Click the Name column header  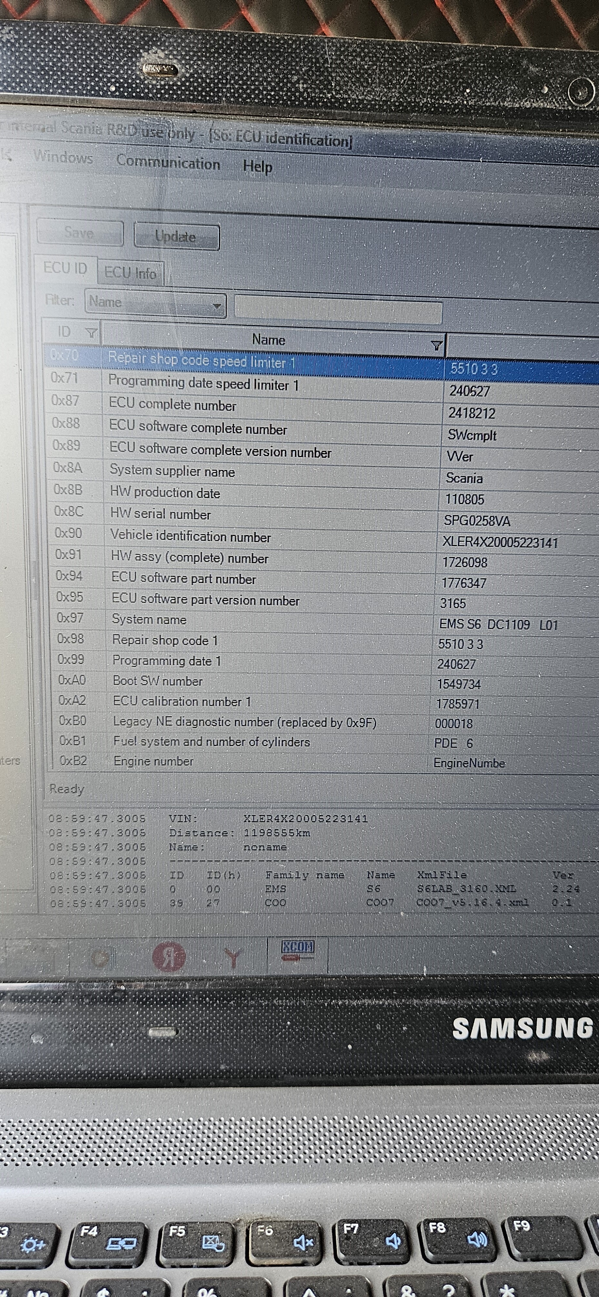268,340
